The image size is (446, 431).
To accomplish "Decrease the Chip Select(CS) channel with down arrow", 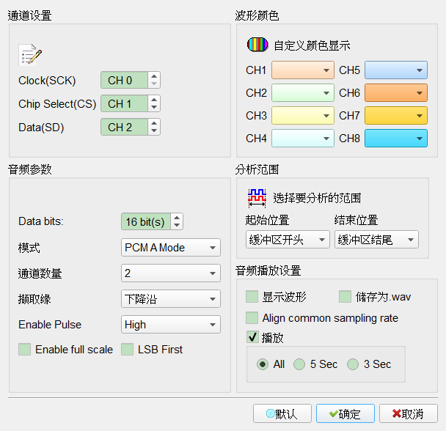I will (x=154, y=107).
